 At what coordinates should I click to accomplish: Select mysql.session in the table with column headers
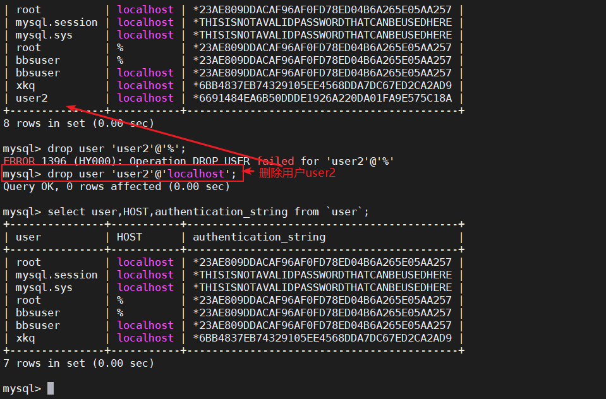click(56, 275)
